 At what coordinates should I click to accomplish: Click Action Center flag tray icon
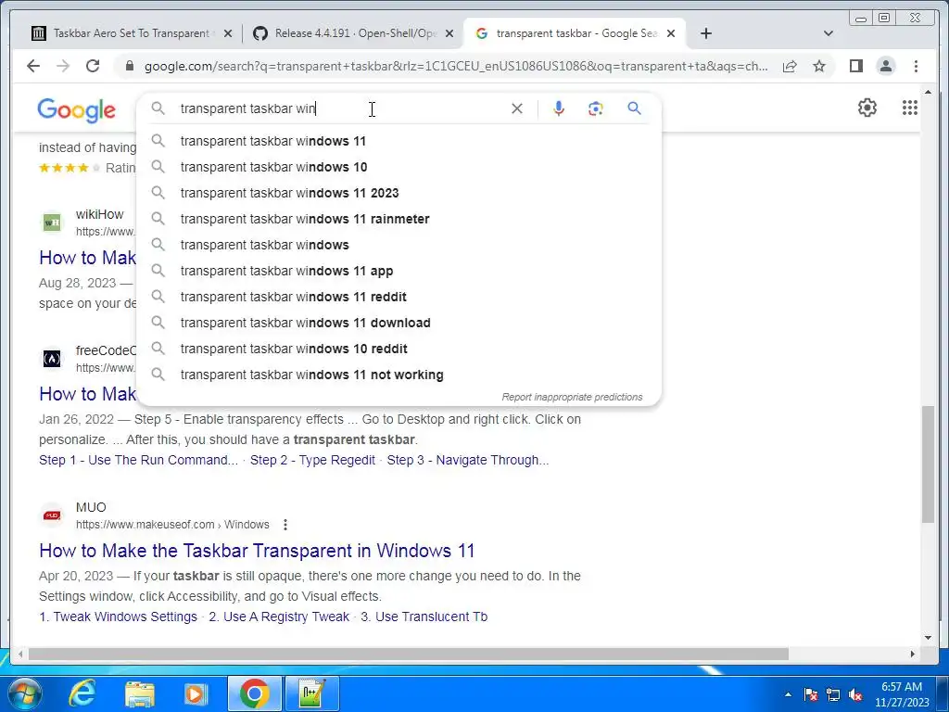click(811, 695)
